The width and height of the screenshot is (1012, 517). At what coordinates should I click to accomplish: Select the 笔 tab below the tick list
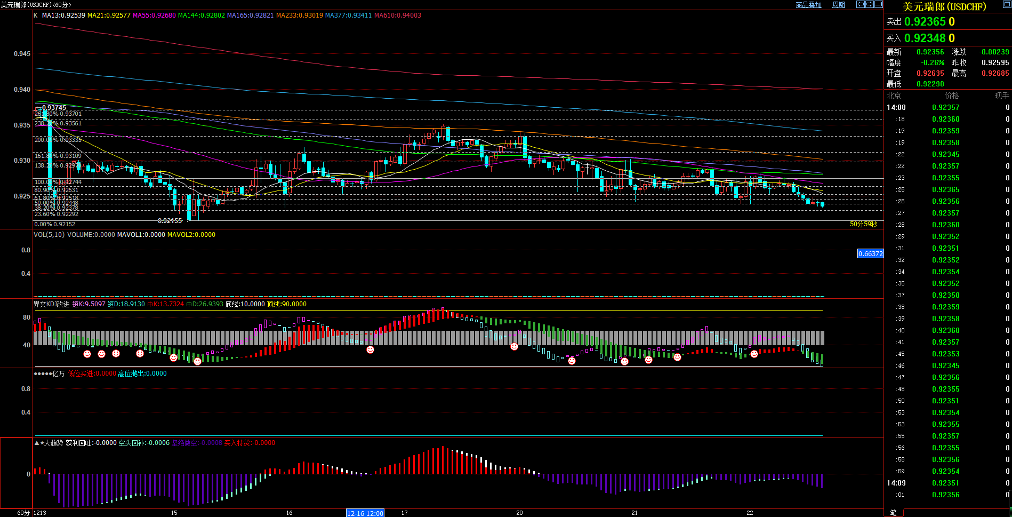tap(893, 512)
